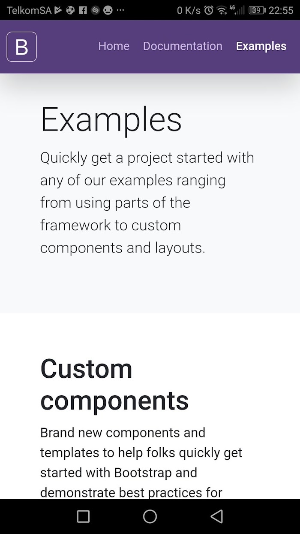Tap the Play Store notification icon
The width and height of the screenshot is (300, 534).
point(58,10)
